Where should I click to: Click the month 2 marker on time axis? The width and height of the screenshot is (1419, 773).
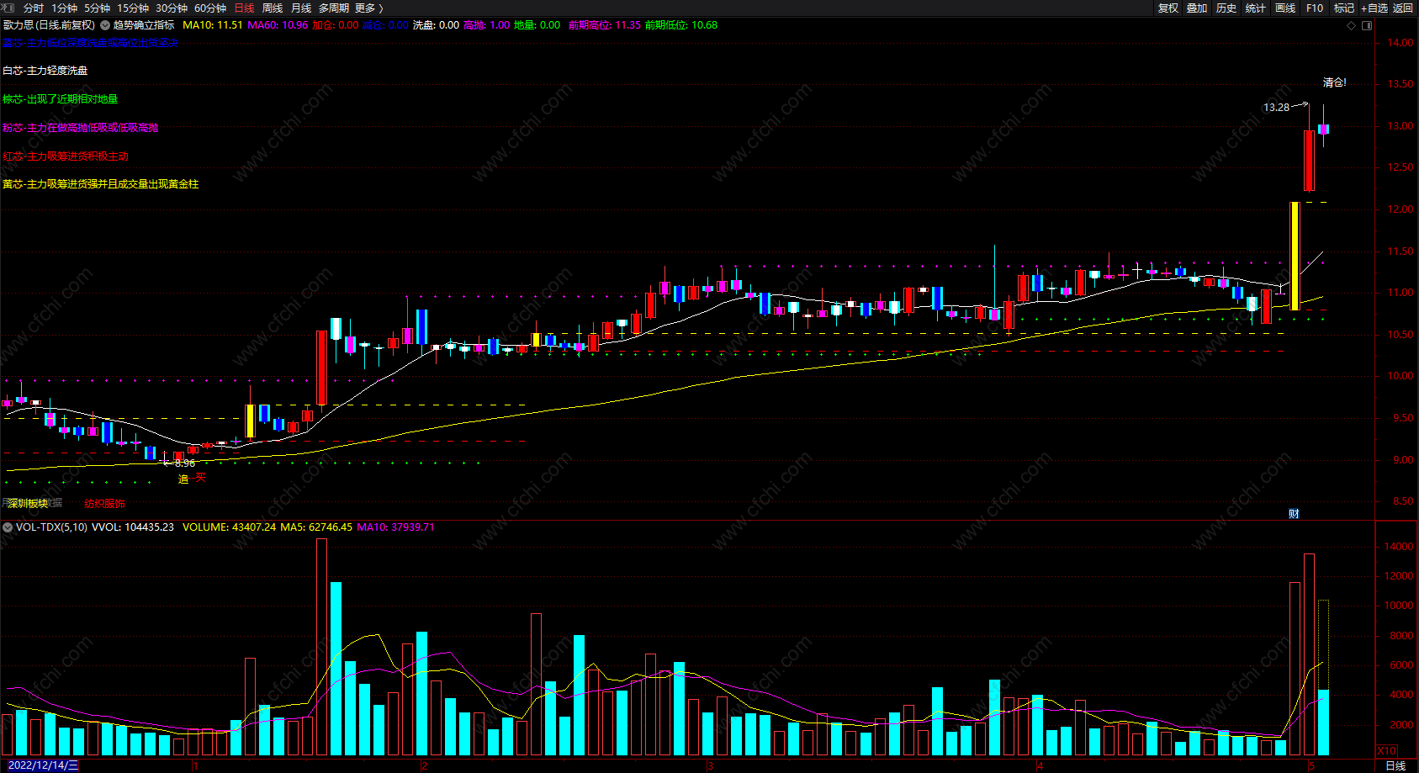[x=424, y=765]
